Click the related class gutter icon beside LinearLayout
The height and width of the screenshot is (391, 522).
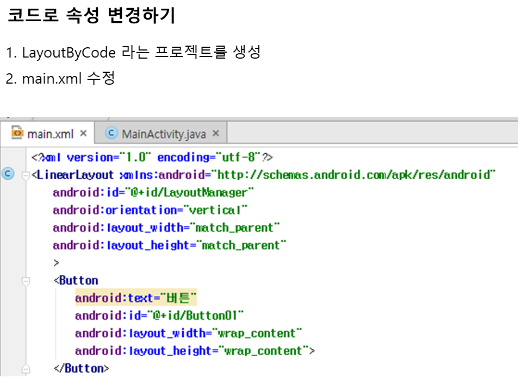(x=8, y=174)
